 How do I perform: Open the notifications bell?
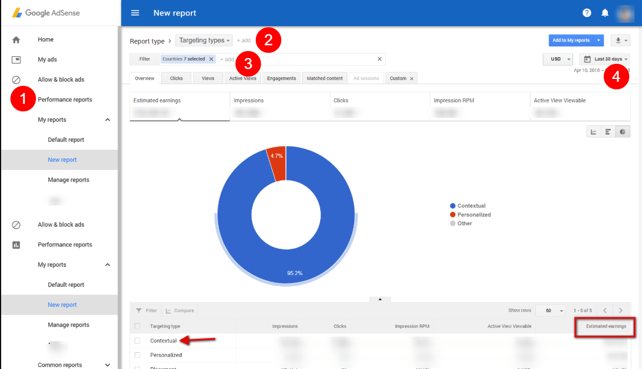click(x=605, y=13)
